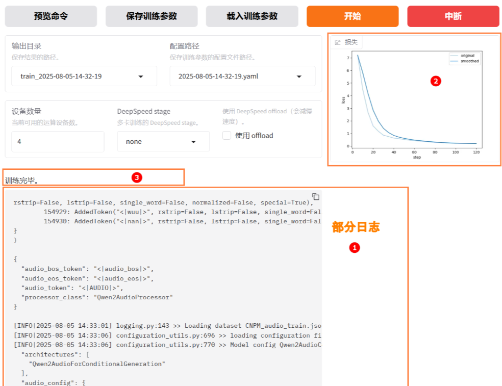502x386 pixels.
Task: Click the 预览命令 button
Action: (x=51, y=16)
